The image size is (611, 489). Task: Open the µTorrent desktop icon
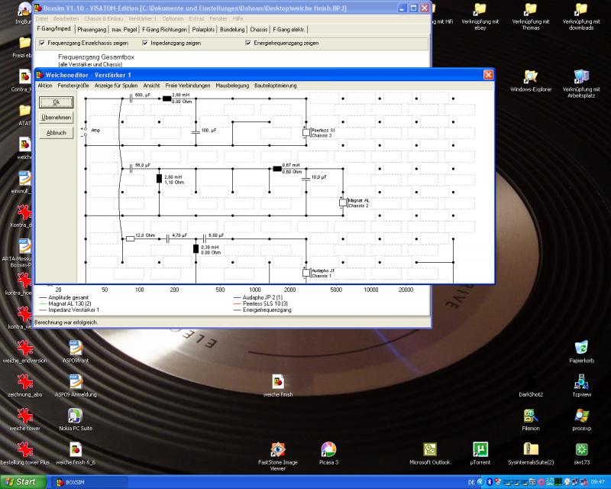pos(480,449)
